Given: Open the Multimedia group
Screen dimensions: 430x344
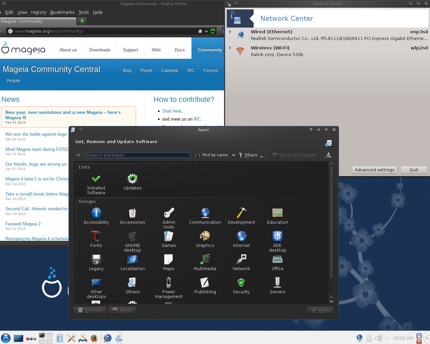Looking at the screenshot, I should (205, 262).
